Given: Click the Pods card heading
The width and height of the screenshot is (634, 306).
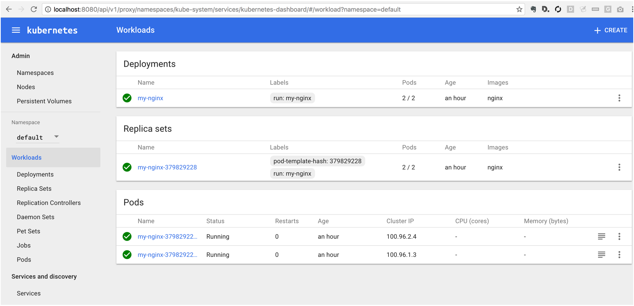Looking at the screenshot, I should 134,202.
